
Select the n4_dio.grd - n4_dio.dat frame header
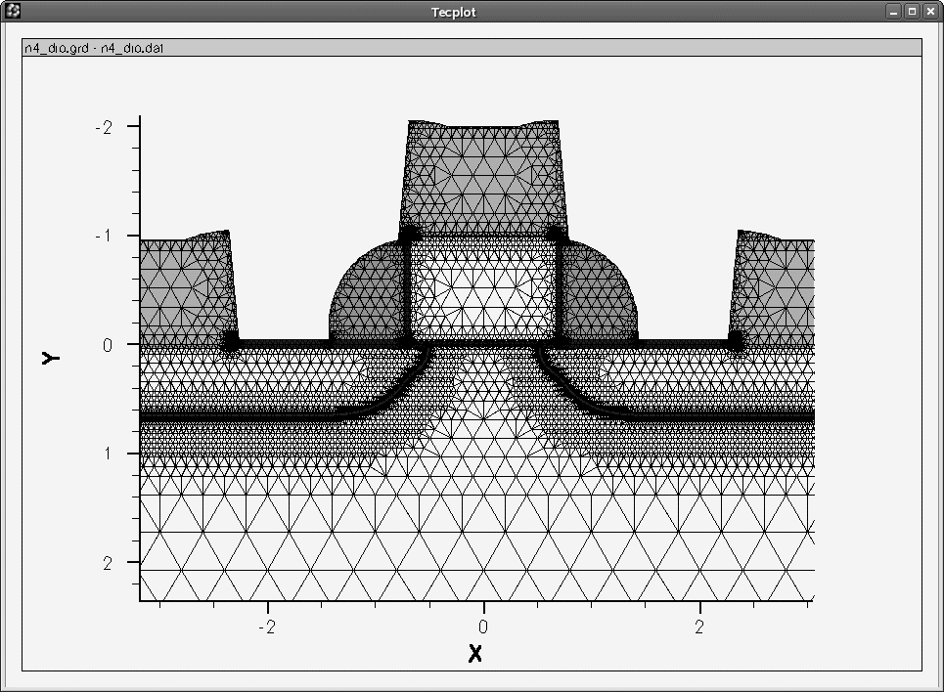(x=94, y=48)
